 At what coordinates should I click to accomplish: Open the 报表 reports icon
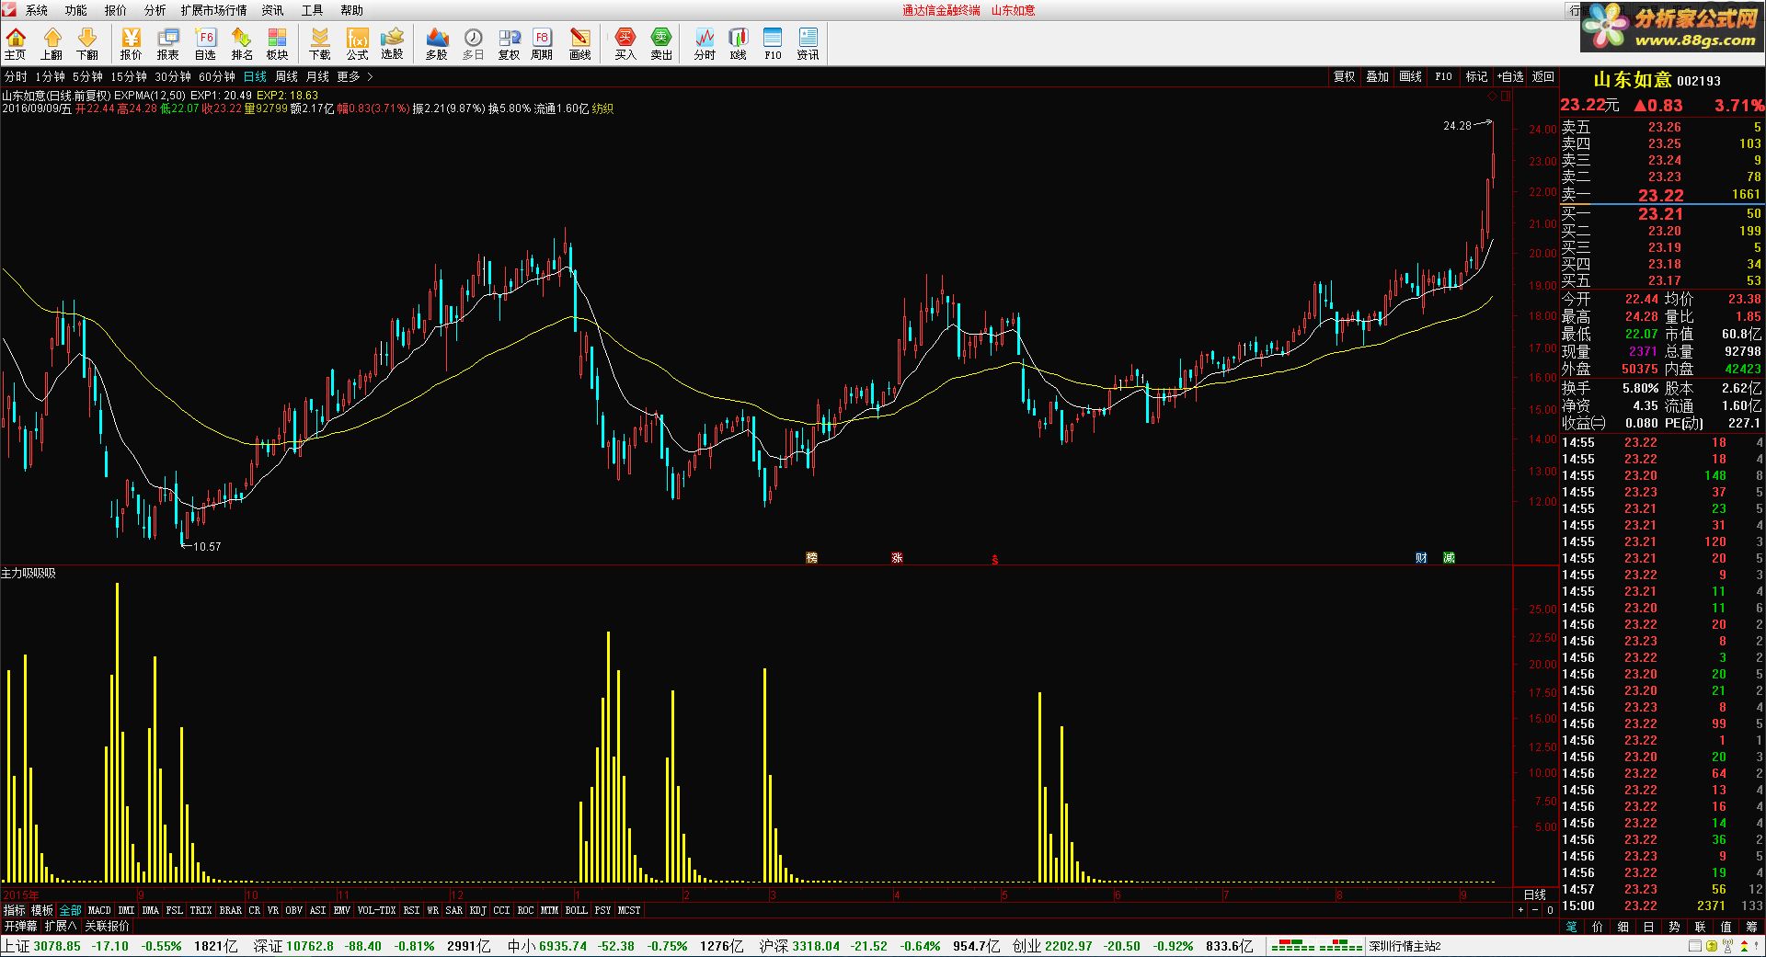(x=168, y=43)
